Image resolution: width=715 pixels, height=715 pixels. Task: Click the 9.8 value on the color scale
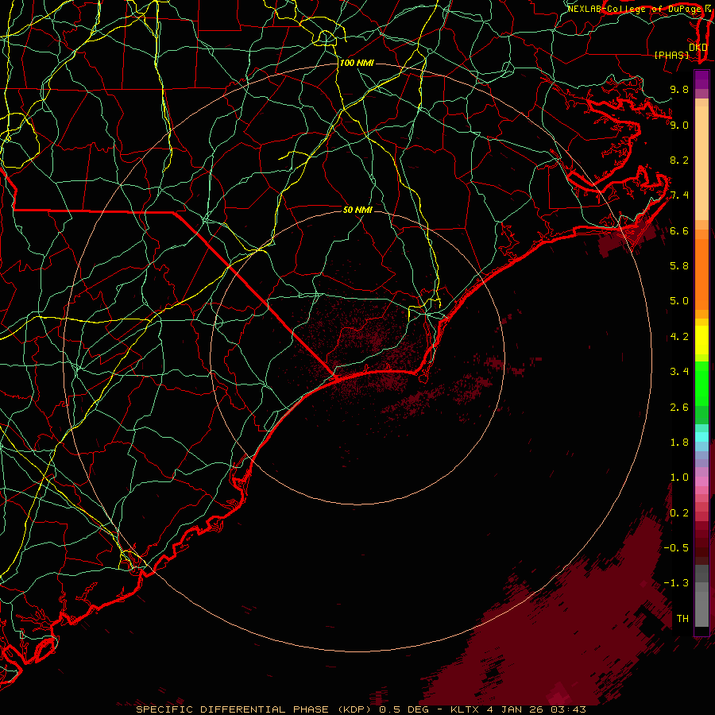(x=679, y=89)
